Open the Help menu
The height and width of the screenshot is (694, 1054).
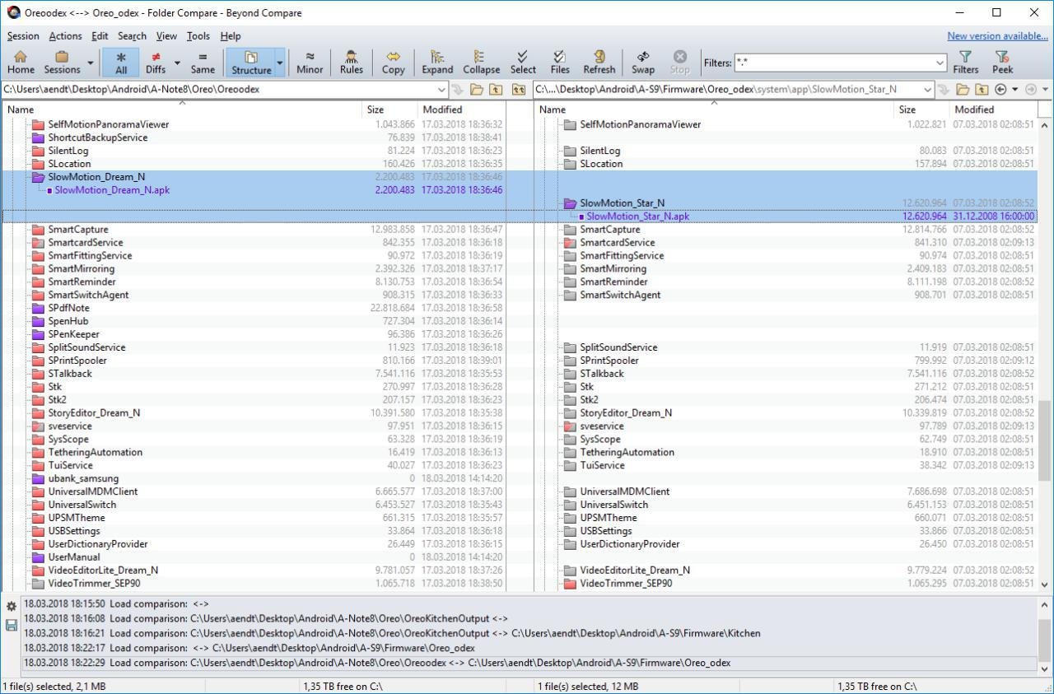click(x=231, y=36)
